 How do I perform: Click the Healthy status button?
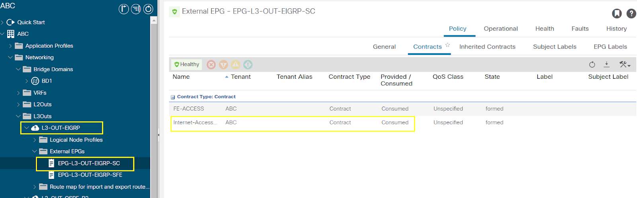coord(187,64)
